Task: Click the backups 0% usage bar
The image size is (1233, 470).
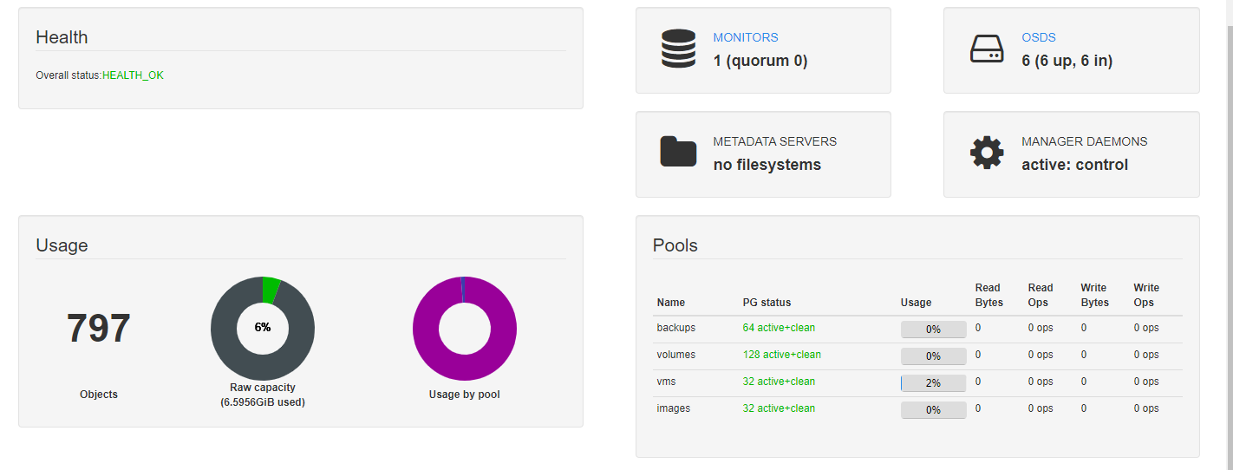Action: [933, 330]
